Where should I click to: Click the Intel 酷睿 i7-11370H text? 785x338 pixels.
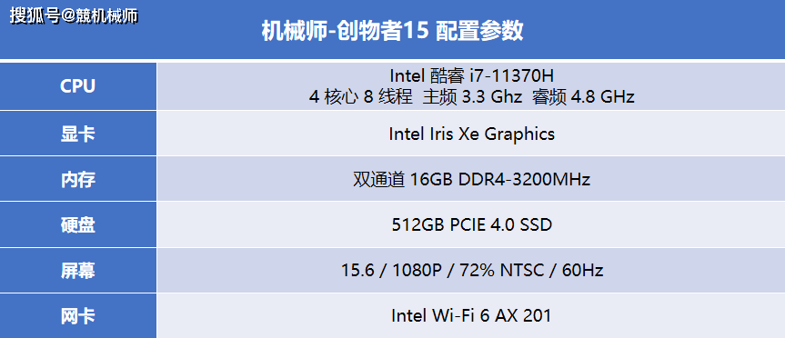pyautogui.click(x=471, y=76)
